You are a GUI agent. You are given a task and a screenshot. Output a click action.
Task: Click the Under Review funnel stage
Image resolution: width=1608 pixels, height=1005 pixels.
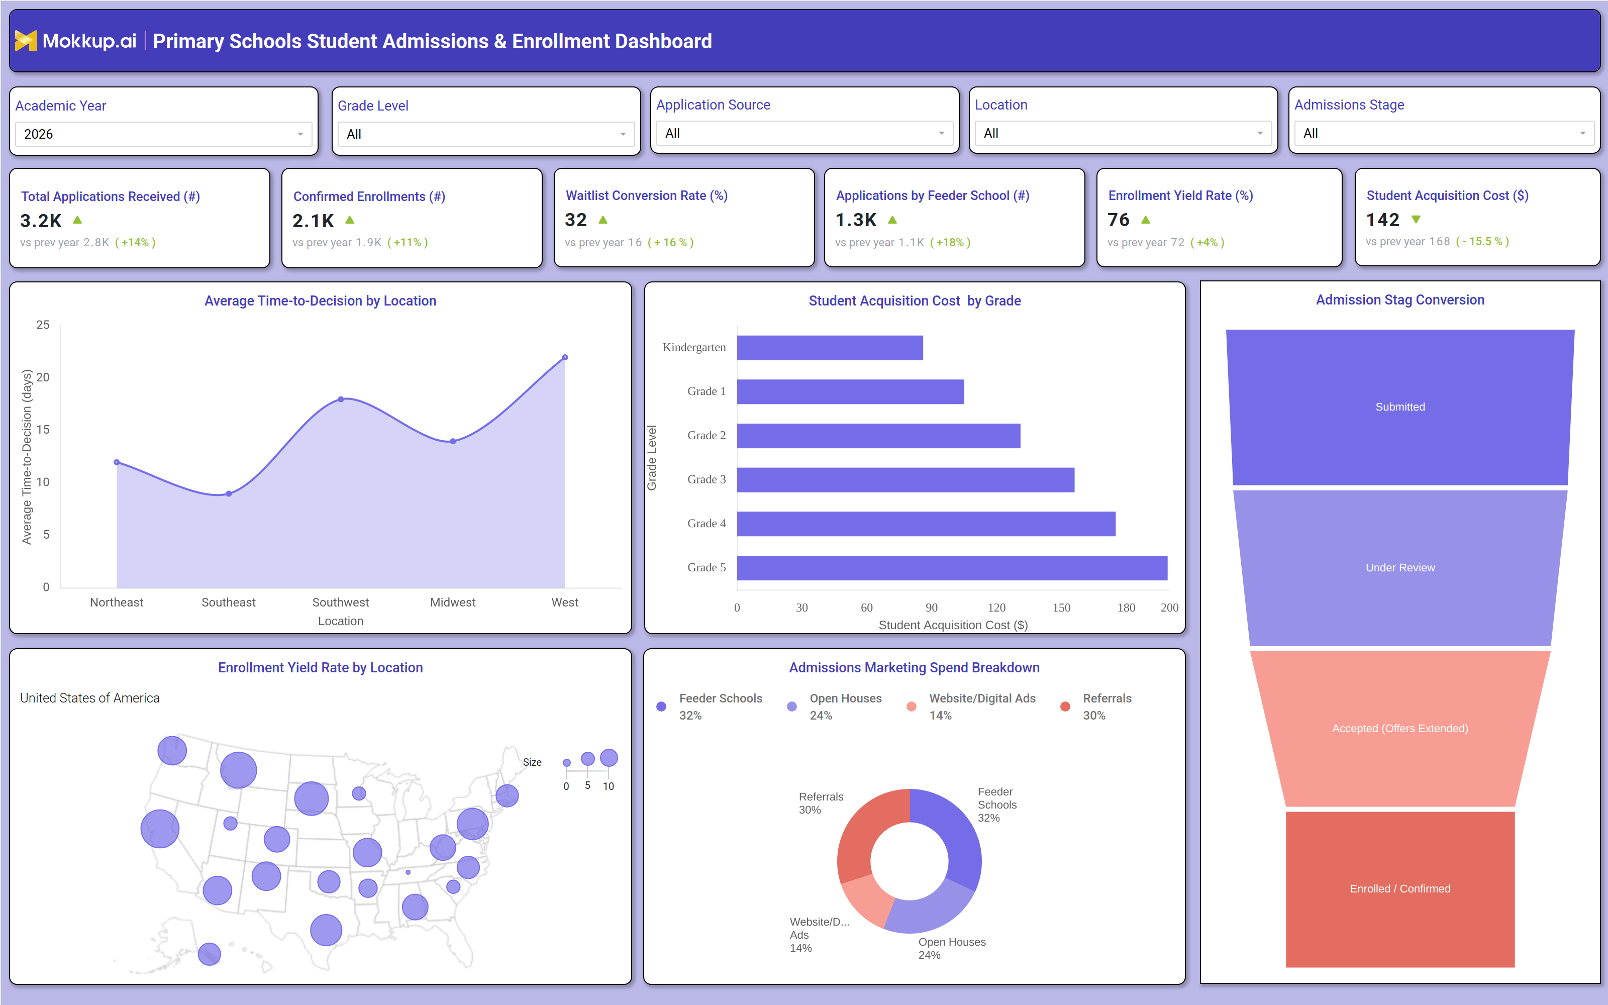1400,568
